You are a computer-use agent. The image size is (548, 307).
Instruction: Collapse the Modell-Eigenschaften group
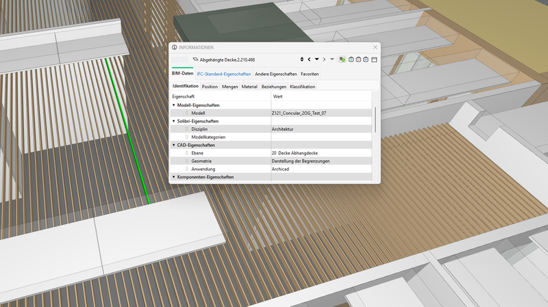(174, 105)
